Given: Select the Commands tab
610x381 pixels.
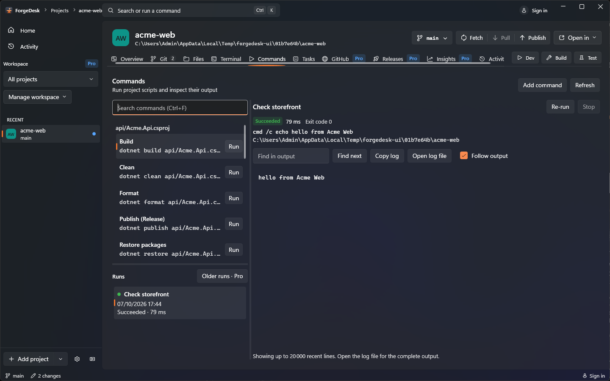Looking at the screenshot, I should 267,59.
